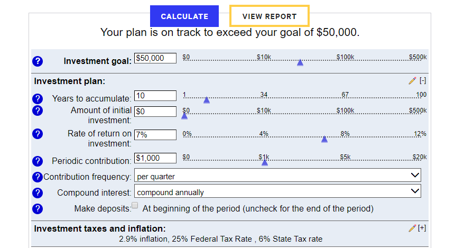This screenshot has height=248, width=455.
Task: Open the Contribution frequency dropdown
Action: pyautogui.click(x=277, y=176)
